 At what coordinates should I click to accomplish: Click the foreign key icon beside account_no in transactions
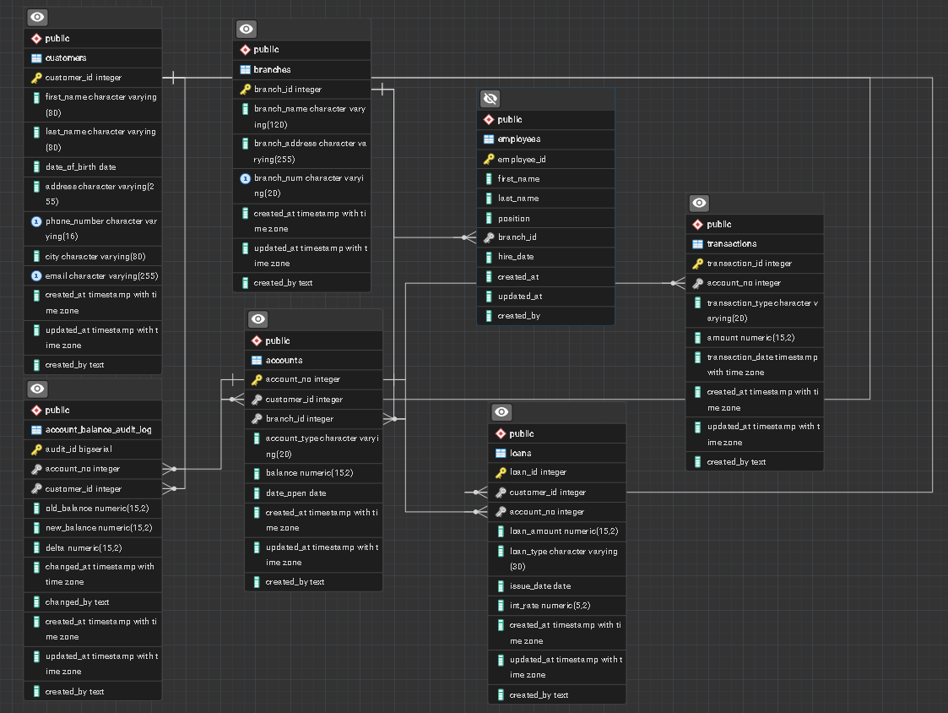pyautogui.click(x=698, y=283)
